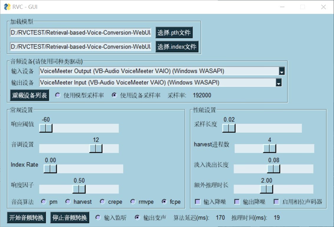Select the harvest pitch algorithm
Image resolution: width=334 pixels, height=227 pixels.
click(68, 202)
